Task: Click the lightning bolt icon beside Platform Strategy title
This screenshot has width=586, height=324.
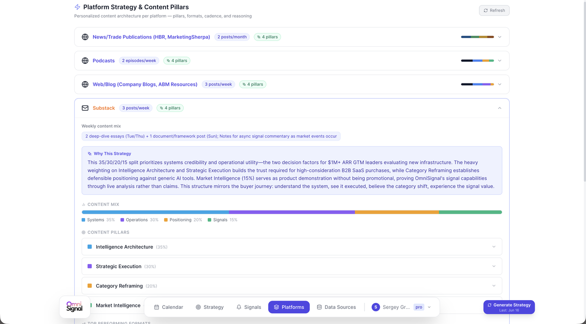Action: 77,7
